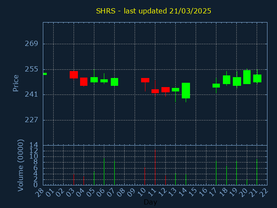This screenshot has width=277, height=208.
Task: Click the day 08 label on x-axis
Action: (121, 192)
